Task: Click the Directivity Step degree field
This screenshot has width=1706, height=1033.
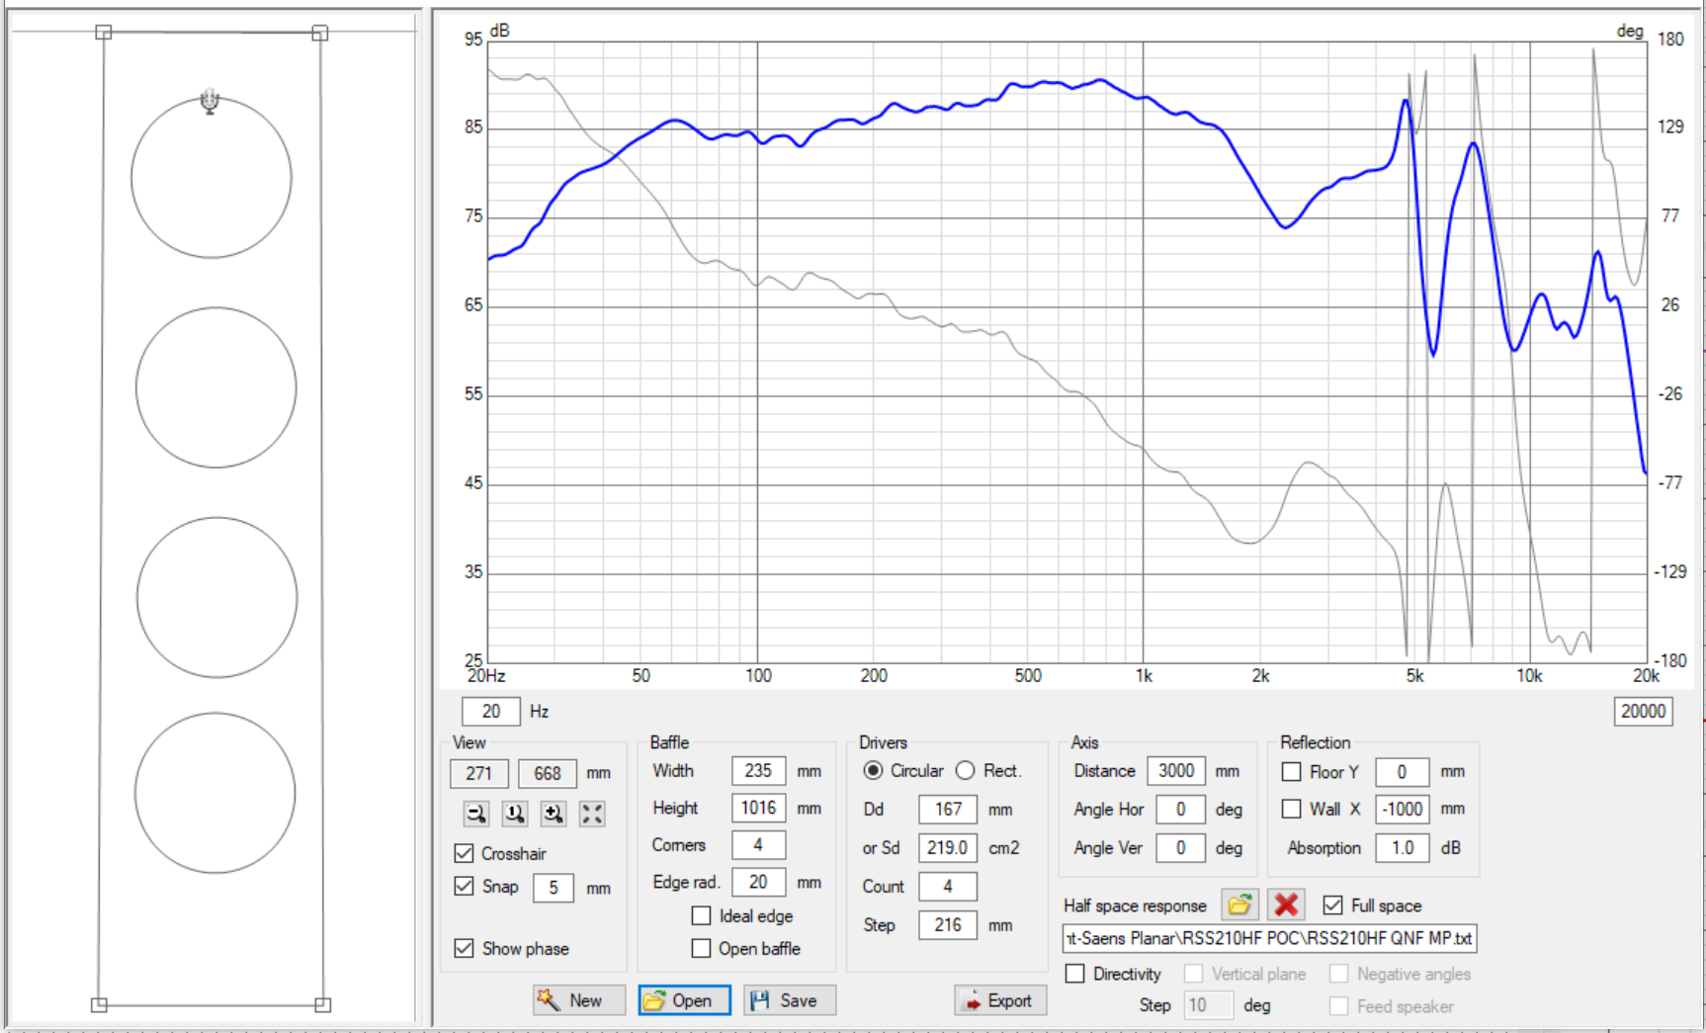Action: tap(1209, 1005)
